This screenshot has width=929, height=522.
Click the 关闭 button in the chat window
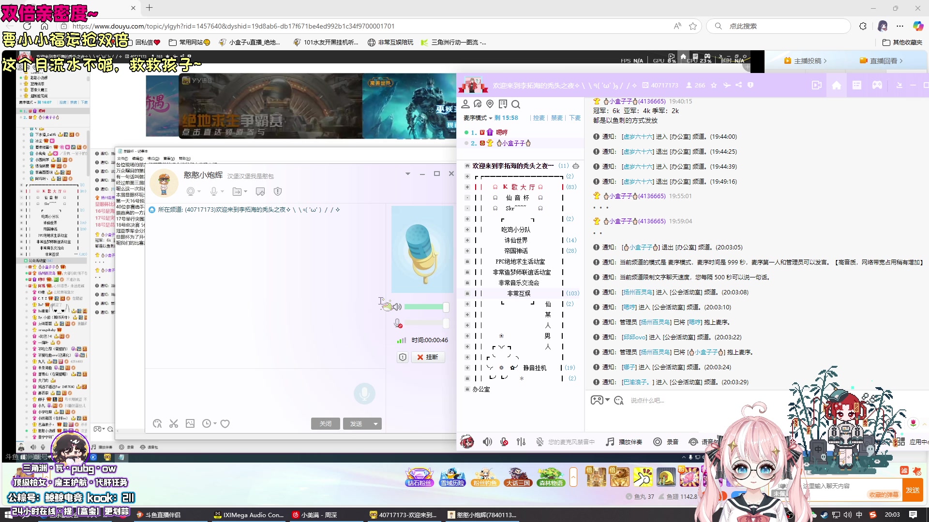point(325,424)
